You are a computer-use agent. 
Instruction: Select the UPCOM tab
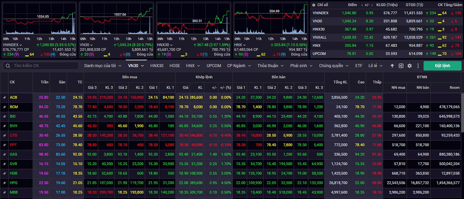pos(213,66)
